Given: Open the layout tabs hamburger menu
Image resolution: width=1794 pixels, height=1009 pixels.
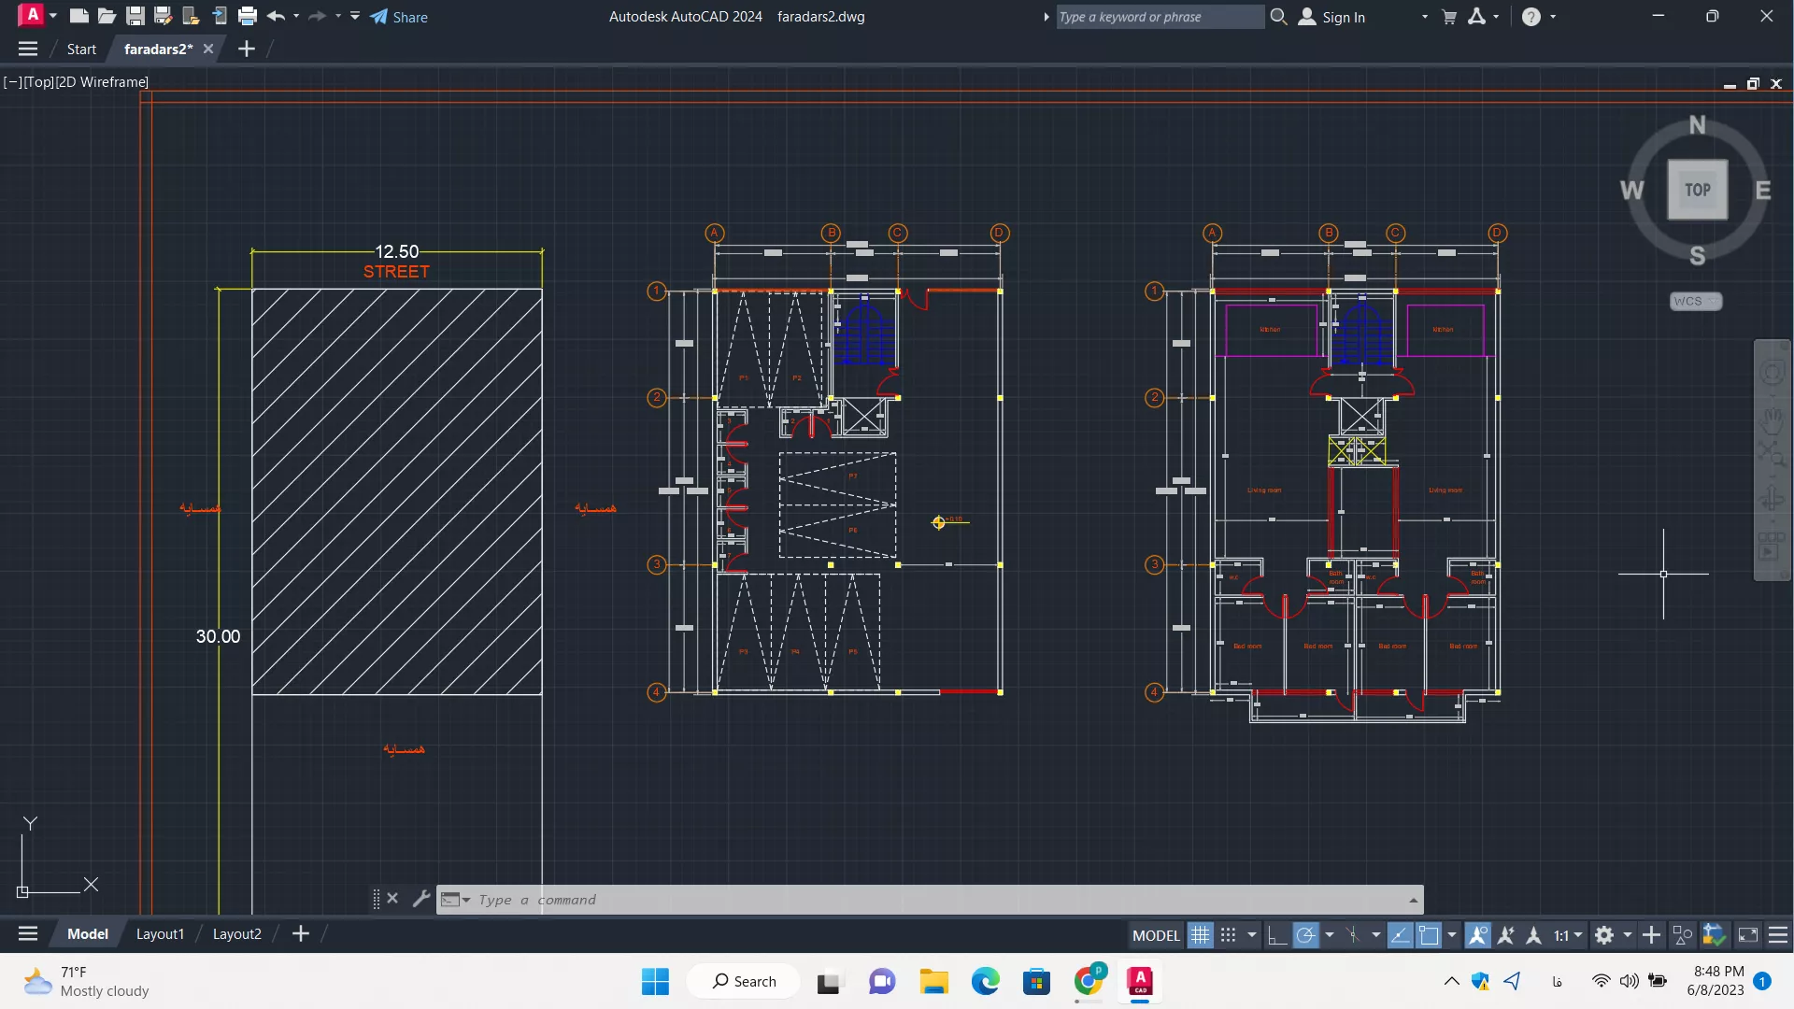Looking at the screenshot, I should click(28, 933).
